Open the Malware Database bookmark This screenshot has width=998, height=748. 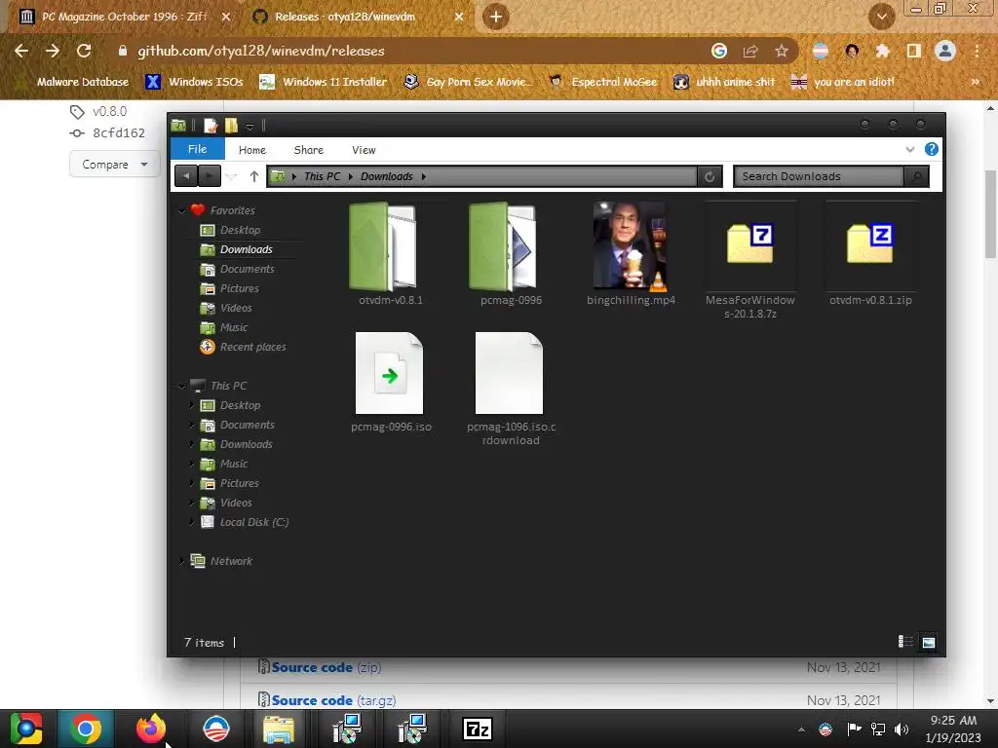point(82,82)
